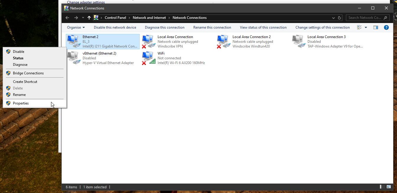The image size is (397, 193).
Task: Click the Windscribe Windtun420 text
Action: pos(251,46)
